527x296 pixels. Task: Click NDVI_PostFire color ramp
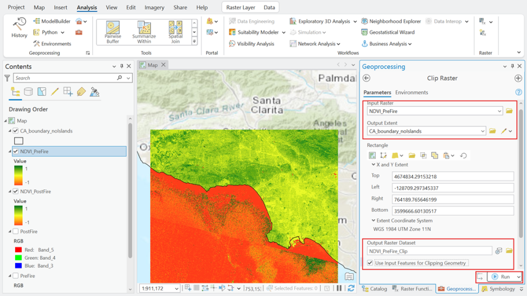click(18, 215)
